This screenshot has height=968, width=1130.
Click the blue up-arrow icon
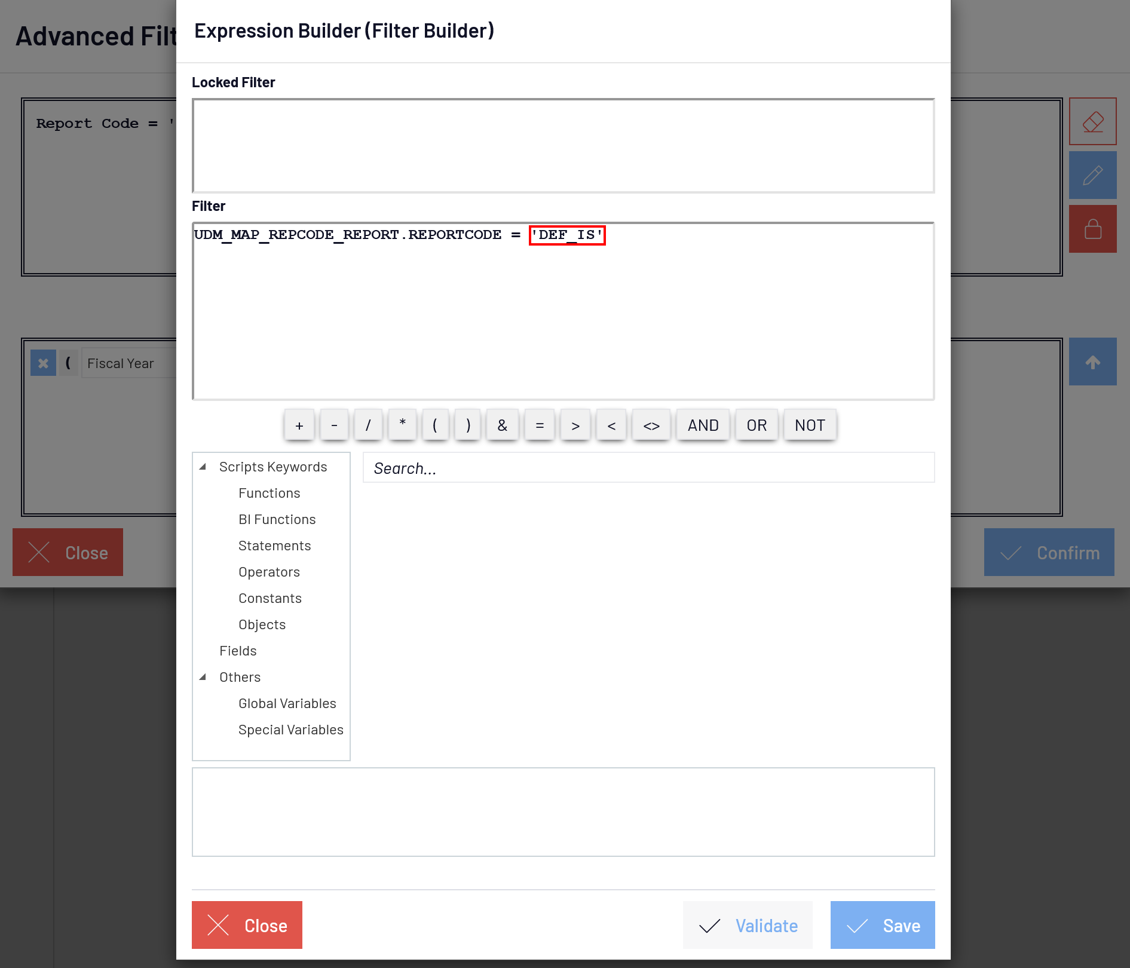point(1092,362)
